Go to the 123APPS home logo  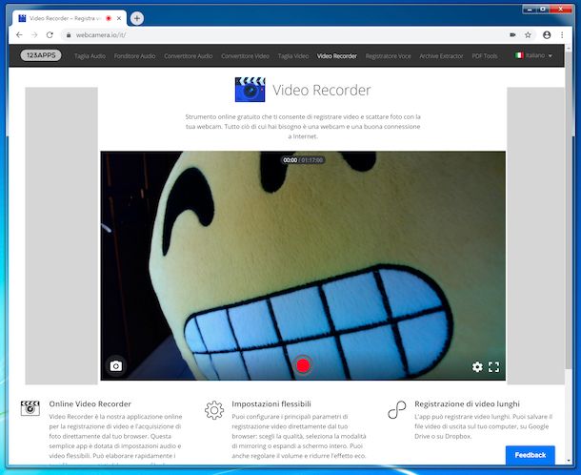(41, 55)
